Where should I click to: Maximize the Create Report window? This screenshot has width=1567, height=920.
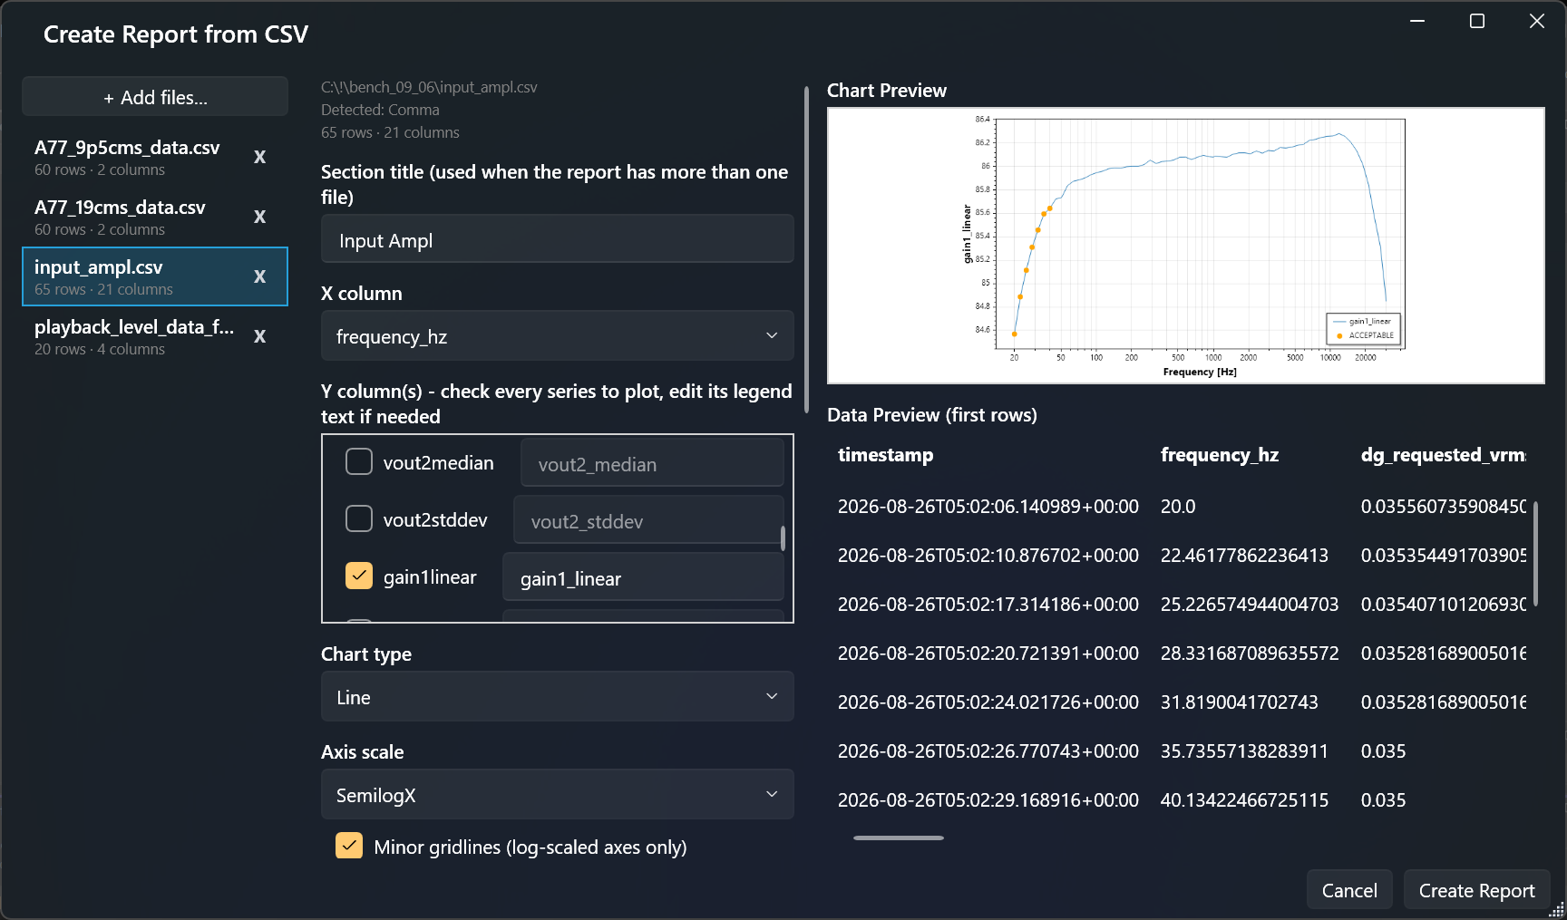click(1477, 21)
